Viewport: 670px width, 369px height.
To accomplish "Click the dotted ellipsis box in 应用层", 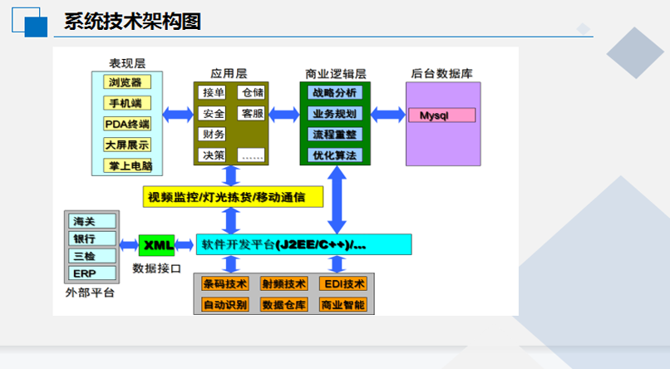I will (x=251, y=155).
